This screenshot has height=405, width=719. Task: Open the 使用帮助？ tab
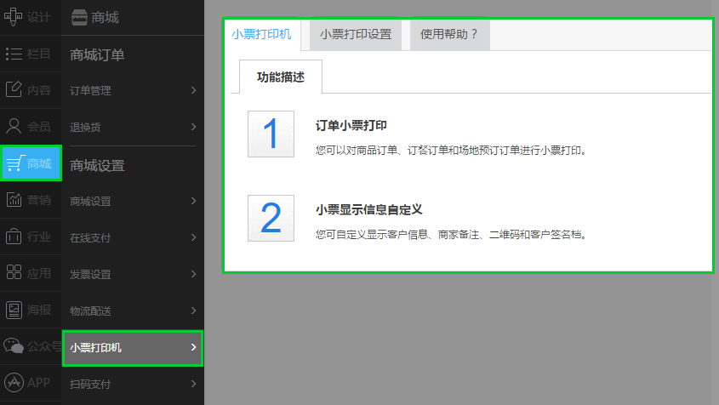click(x=449, y=35)
